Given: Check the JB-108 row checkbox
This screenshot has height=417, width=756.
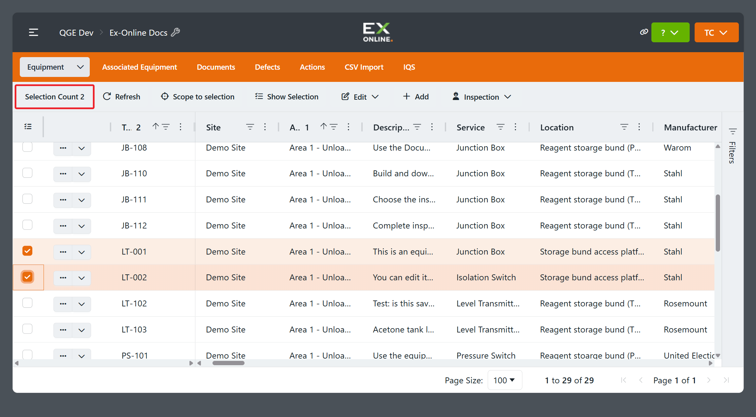Looking at the screenshot, I should [27, 147].
